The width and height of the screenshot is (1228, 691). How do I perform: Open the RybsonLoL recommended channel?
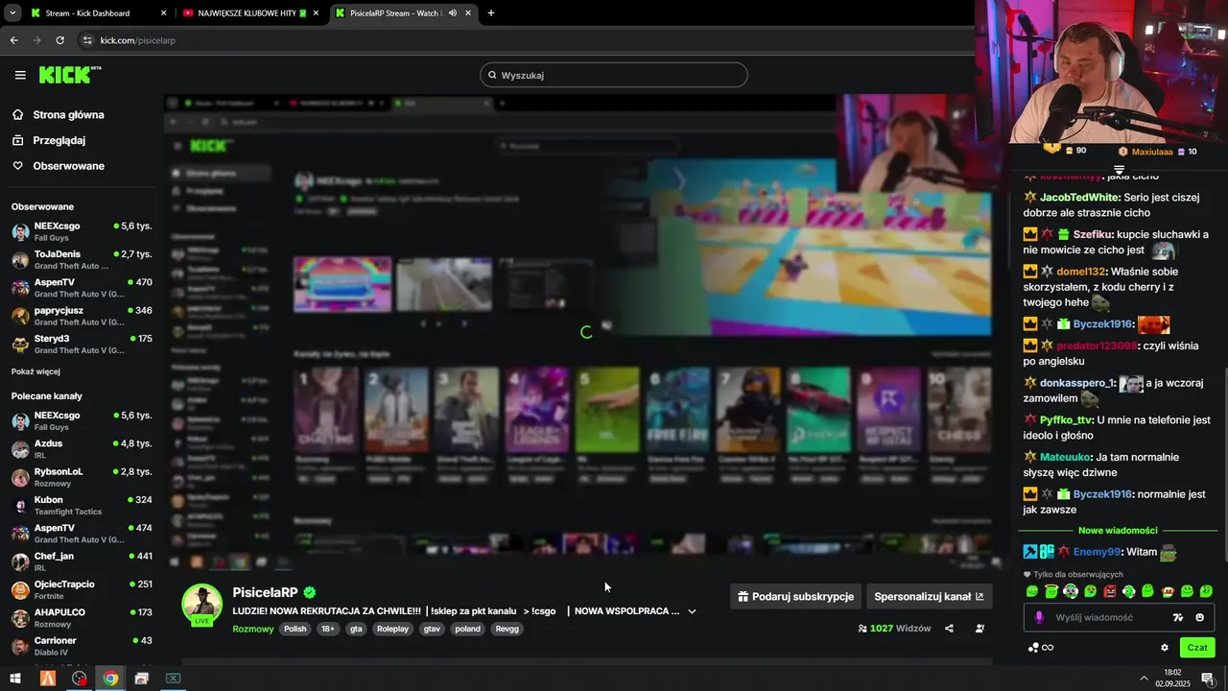(x=81, y=477)
